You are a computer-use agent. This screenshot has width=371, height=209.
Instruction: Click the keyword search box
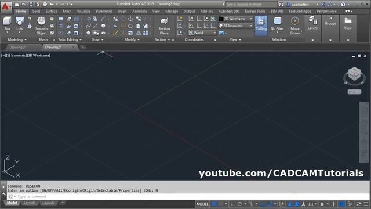(251, 4)
